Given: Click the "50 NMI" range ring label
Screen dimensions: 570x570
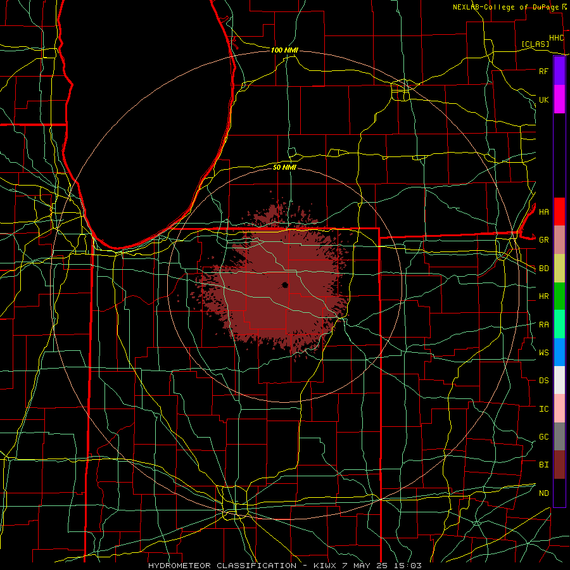Looking at the screenshot, I should pyautogui.click(x=284, y=167).
